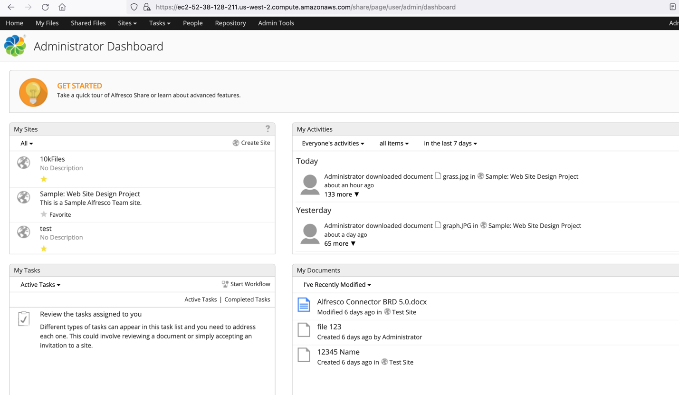Click the Alfresco logo
This screenshot has width=679, height=395.
(x=15, y=46)
